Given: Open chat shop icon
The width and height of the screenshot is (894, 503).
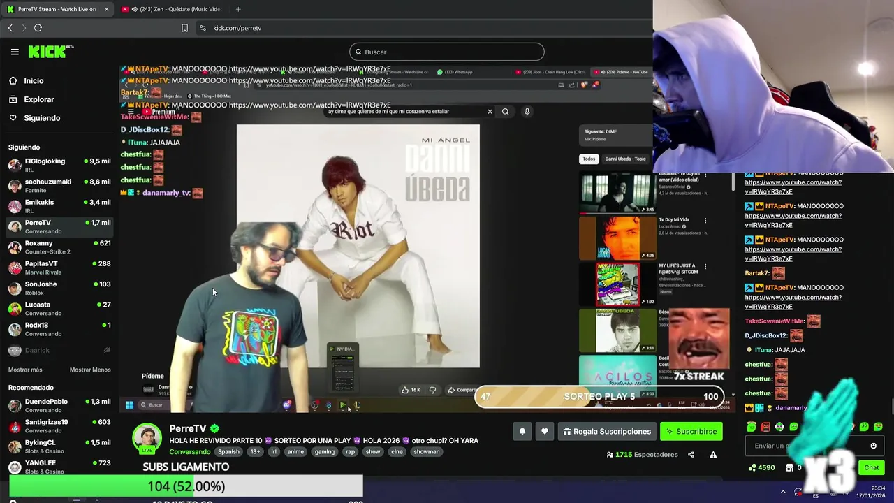Looking at the screenshot, I should click(x=790, y=467).
